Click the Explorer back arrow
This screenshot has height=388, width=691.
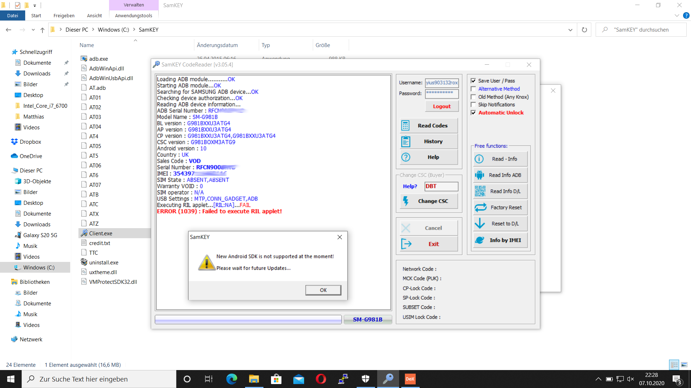(9, 30)
